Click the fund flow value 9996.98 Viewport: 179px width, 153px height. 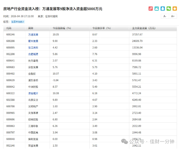coord(137,54)
